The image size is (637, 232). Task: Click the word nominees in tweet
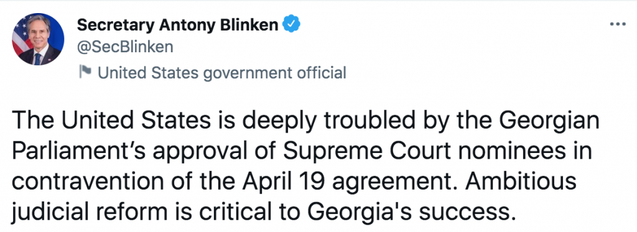point(513,153)
